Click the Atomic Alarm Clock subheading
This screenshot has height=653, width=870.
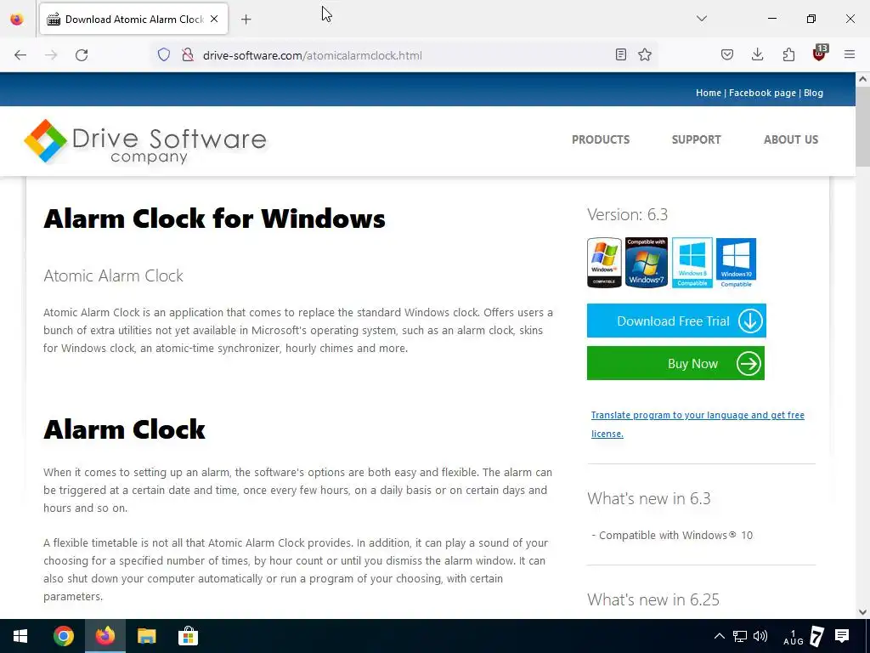pos(113,275)
